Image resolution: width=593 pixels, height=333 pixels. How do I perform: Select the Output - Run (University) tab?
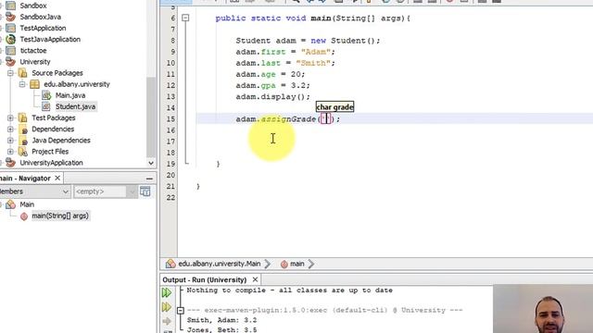(x=205, y=279)
